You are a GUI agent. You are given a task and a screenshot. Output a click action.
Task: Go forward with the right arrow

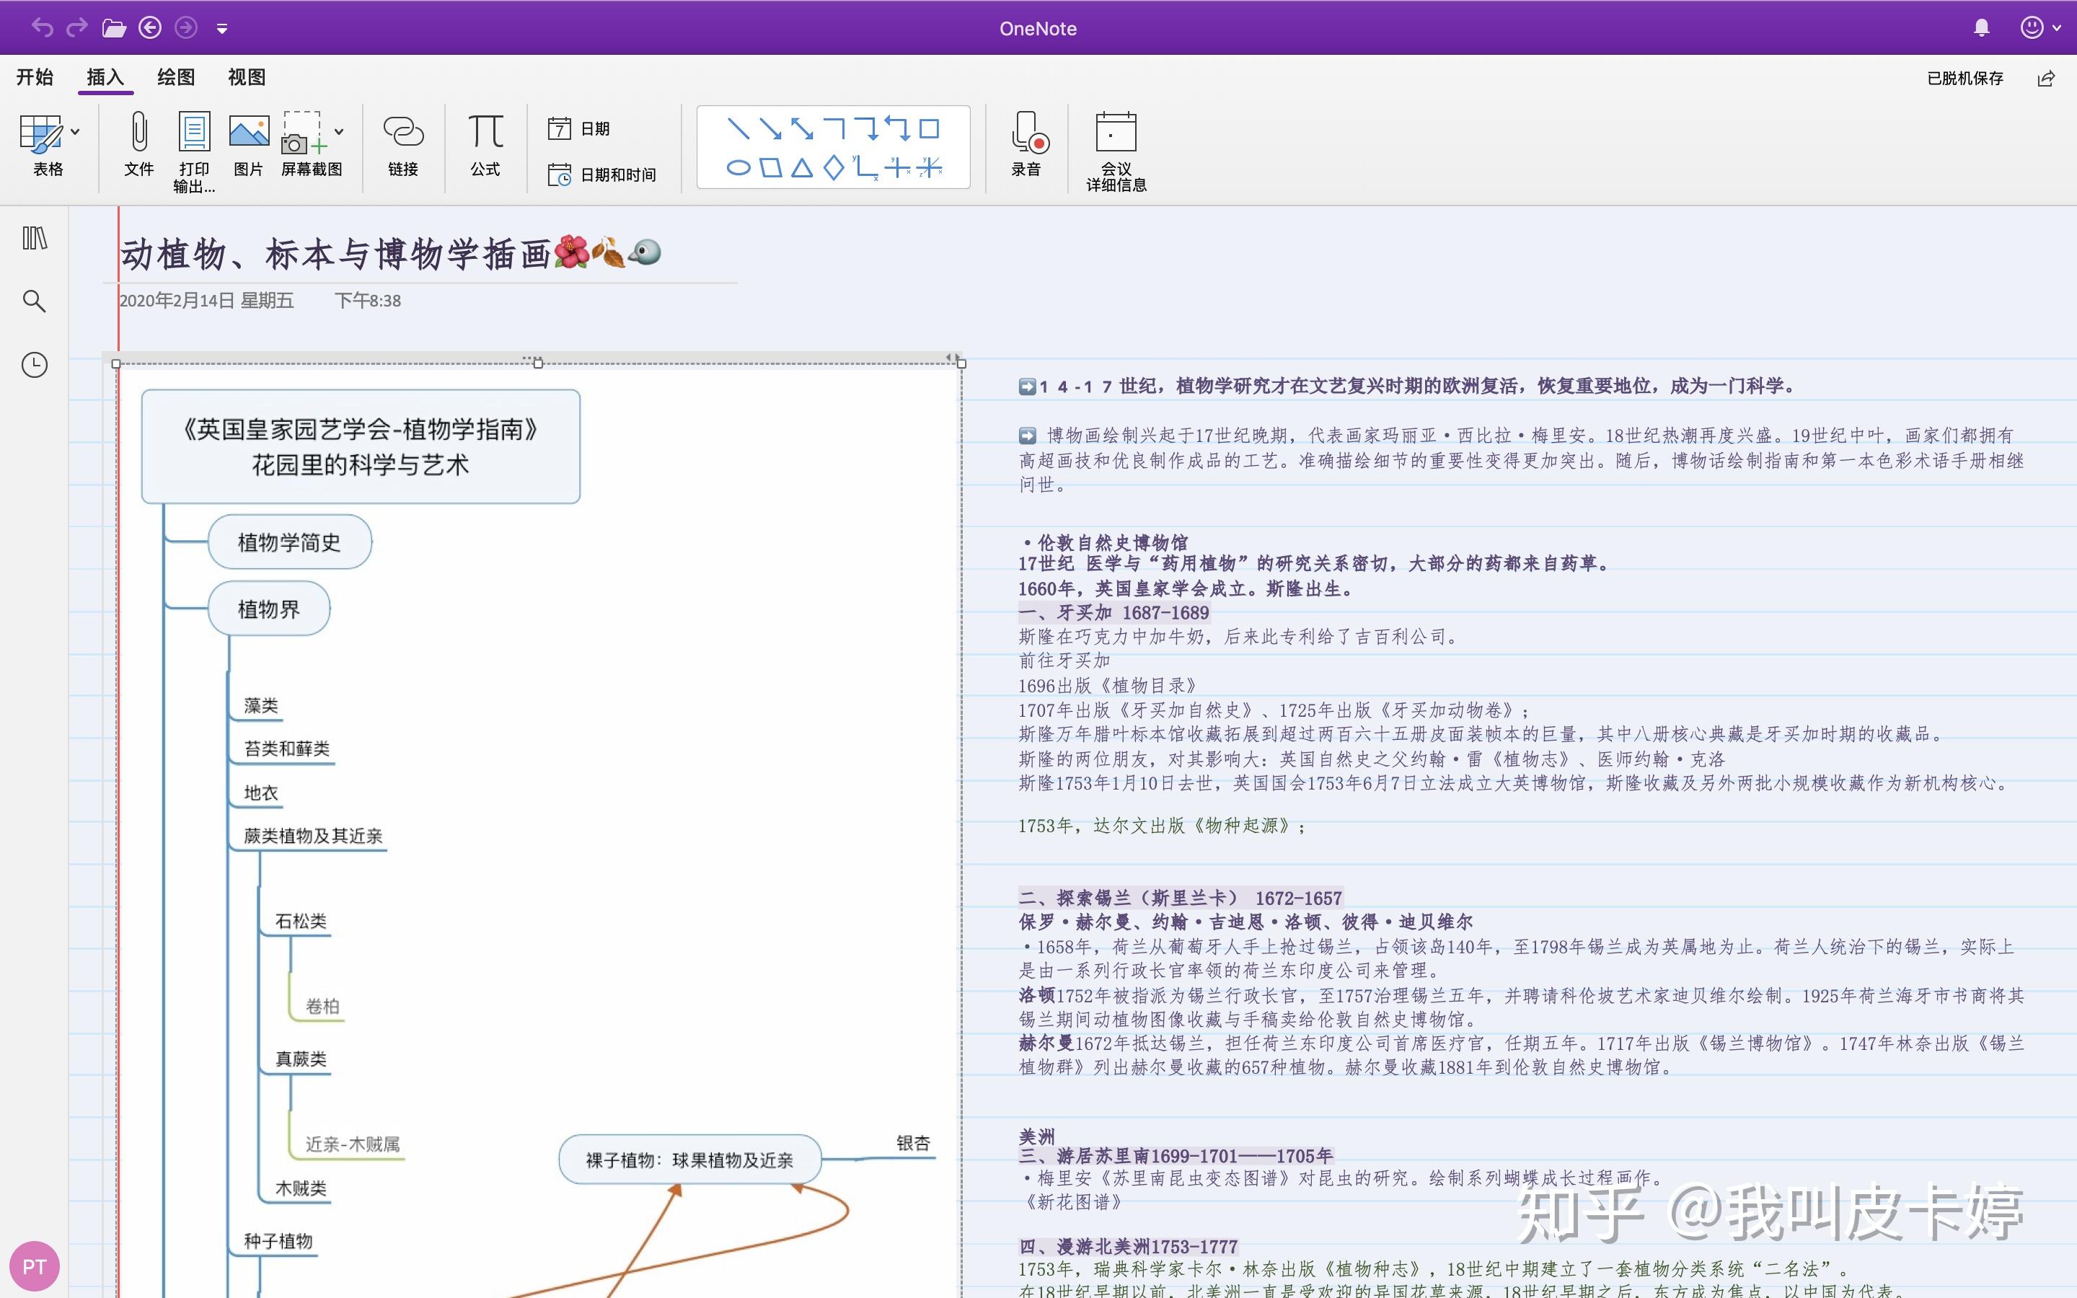coord(186,28)
